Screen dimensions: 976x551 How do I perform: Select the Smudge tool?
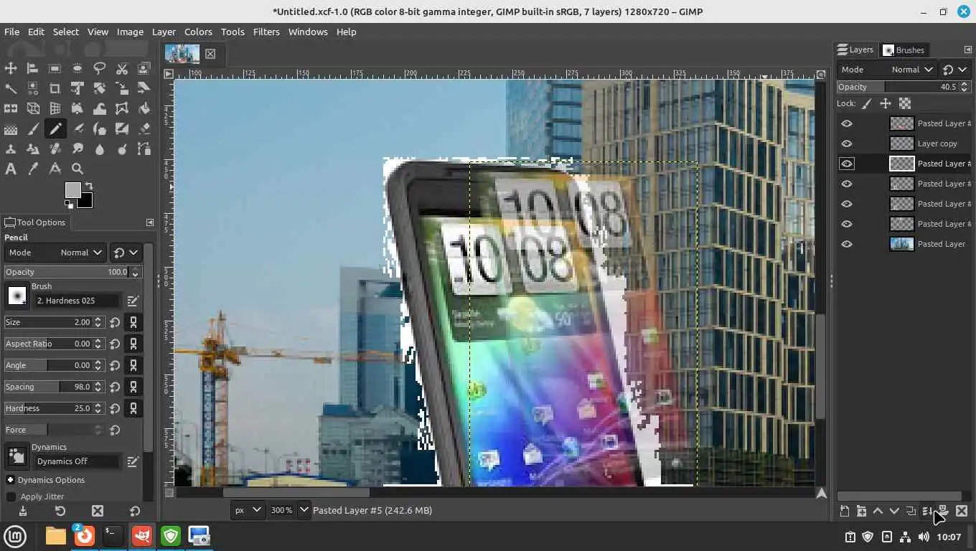pos(77,149)
